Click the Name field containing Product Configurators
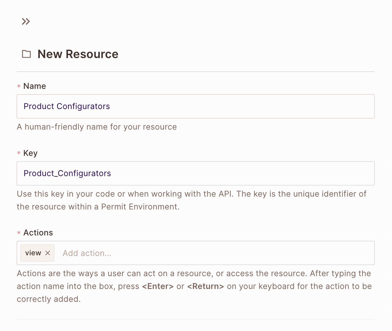This screenshot has width=392, height=331. (195, 106)
